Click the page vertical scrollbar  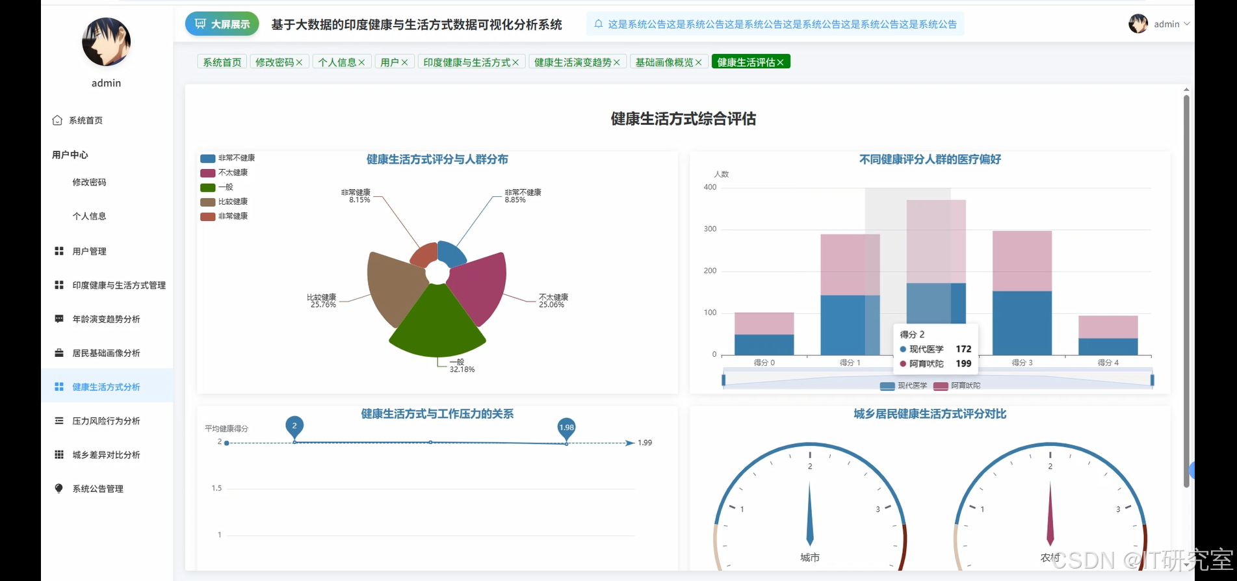click(x=1186, y=290)
